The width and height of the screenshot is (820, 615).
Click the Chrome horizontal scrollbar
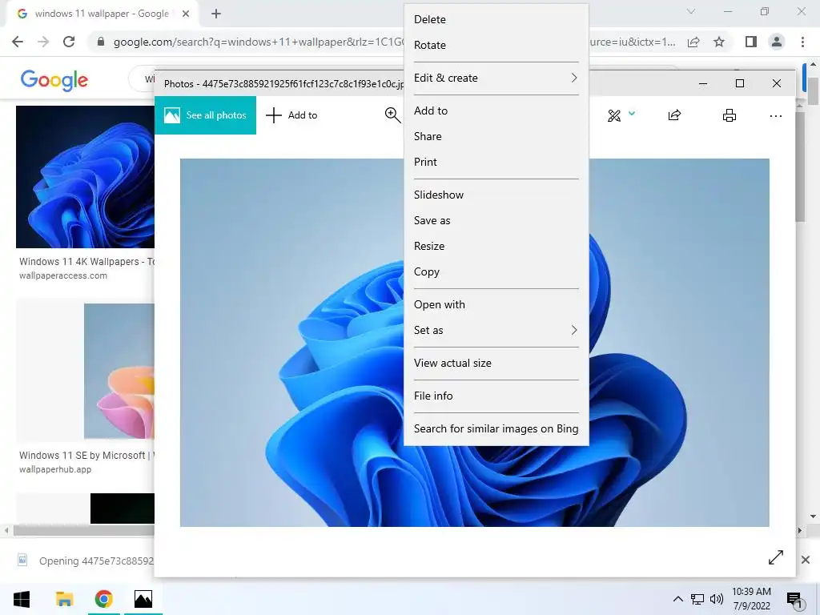click(83, 530)
